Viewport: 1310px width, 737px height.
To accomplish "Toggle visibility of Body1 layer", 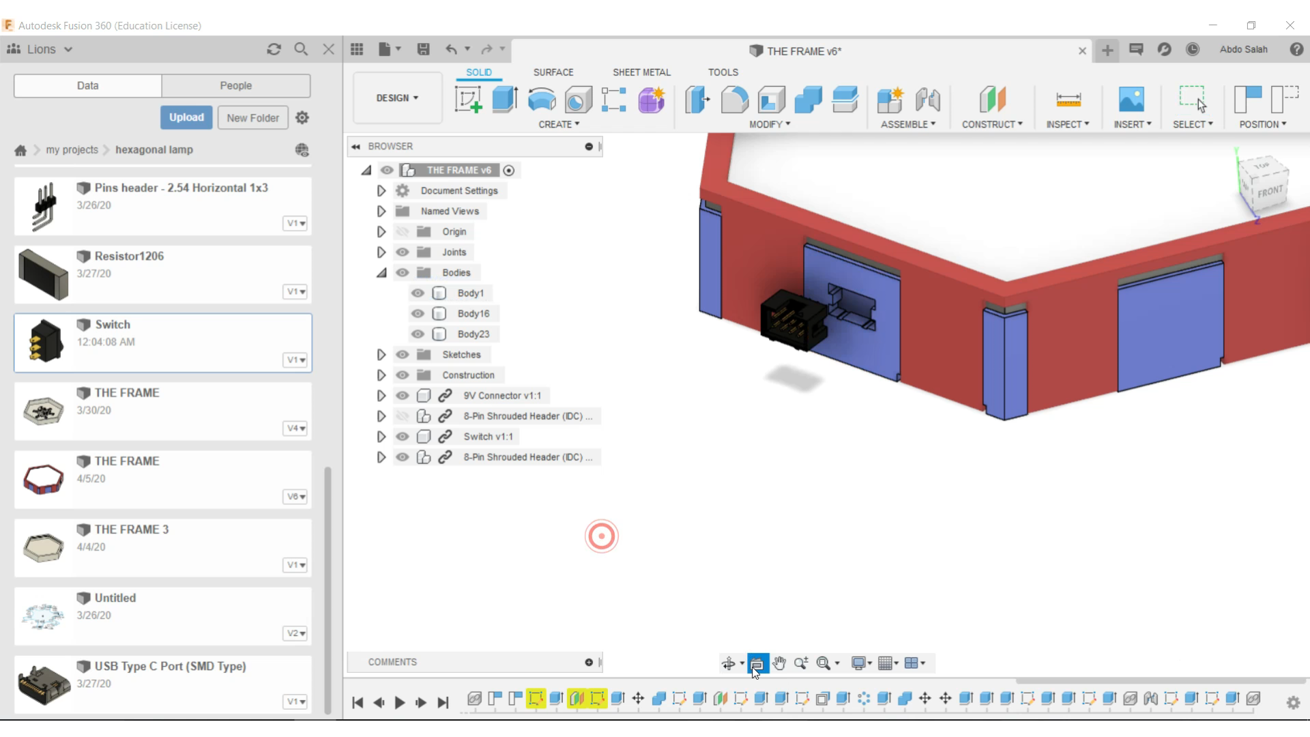I will [x=418, y=293].
